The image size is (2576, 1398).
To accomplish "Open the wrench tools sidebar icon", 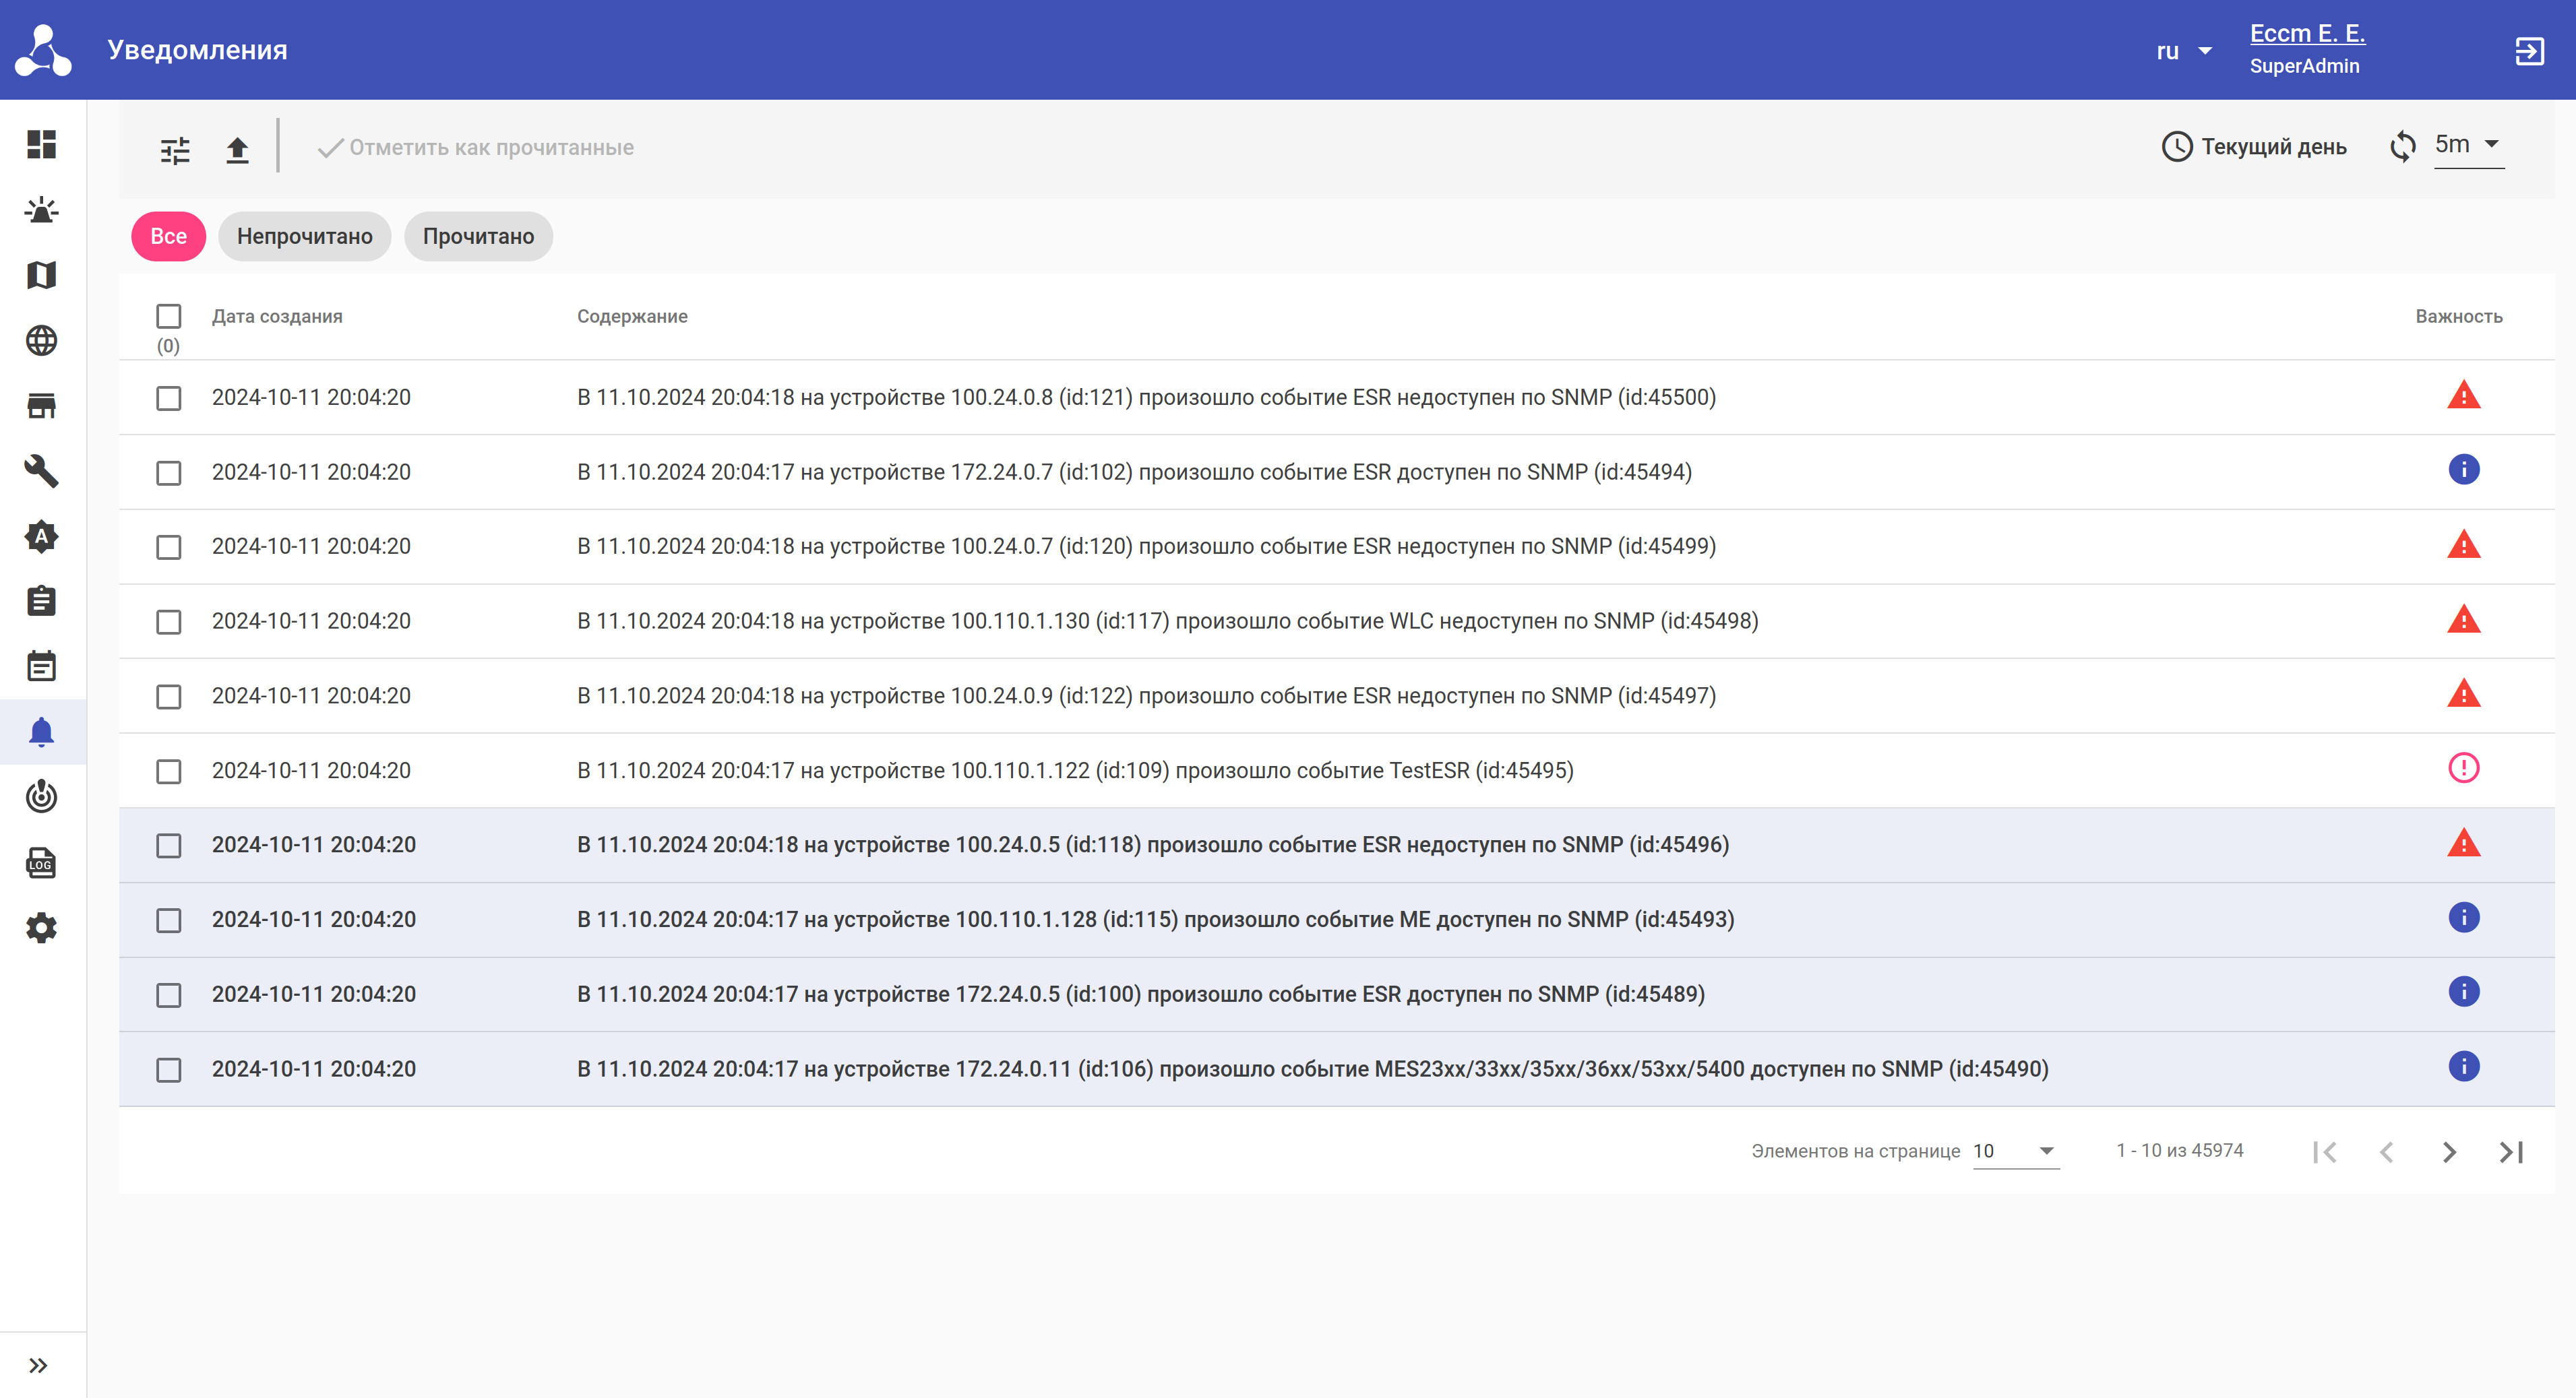I will (x=41, y=471).
